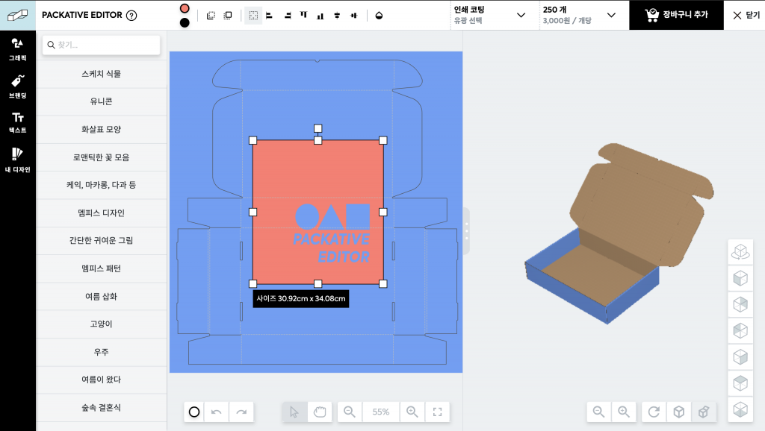Align the object to the left edge

pyautogui.click(x=269, y=16)
